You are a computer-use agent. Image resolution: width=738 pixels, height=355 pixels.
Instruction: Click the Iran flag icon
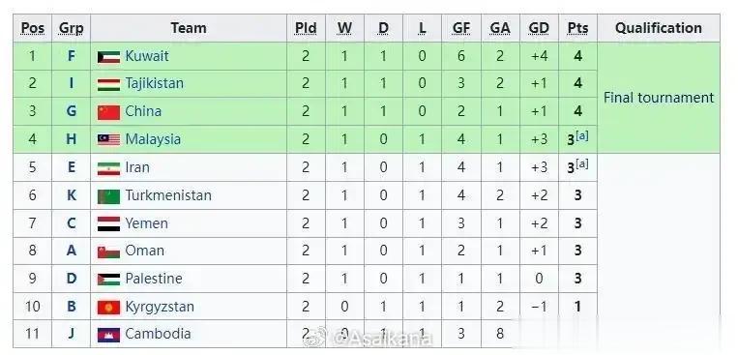pyautogui.click(x=108, y=168)
